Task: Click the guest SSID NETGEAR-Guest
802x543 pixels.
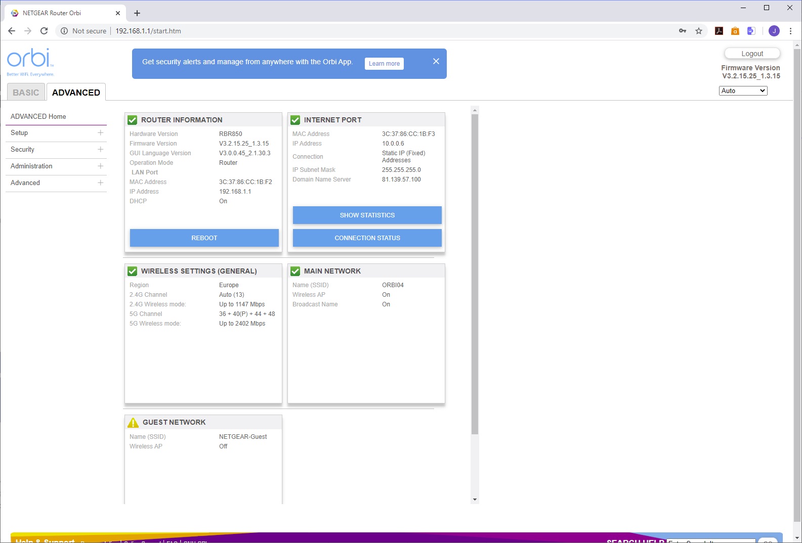Action: (243, 437)
